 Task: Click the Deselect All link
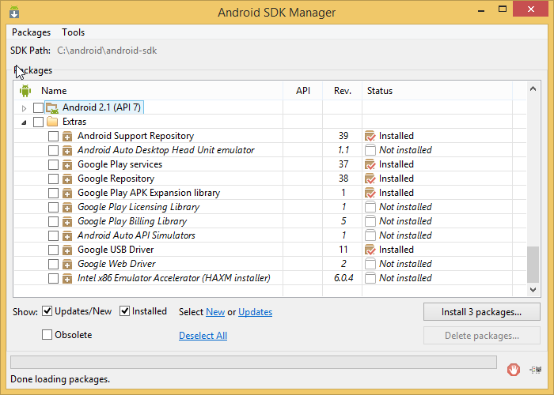click(203, 336)
